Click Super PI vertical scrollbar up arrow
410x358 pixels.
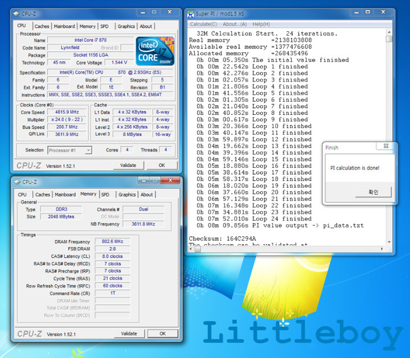[x=389, y=32]
